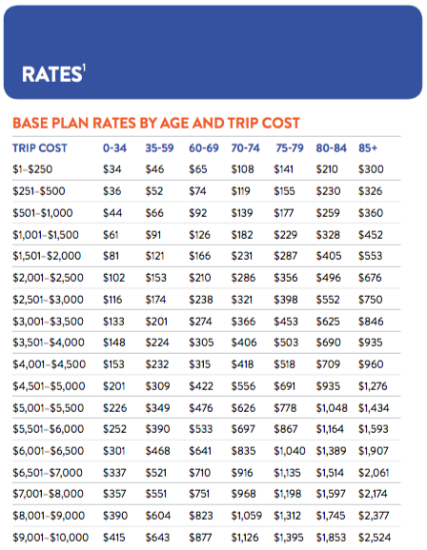
Task: Select the 85+ age column header
Action: click(x=368, y=148)
